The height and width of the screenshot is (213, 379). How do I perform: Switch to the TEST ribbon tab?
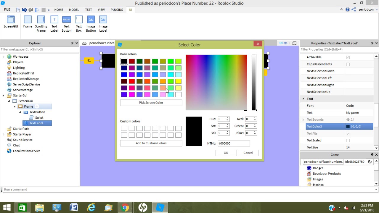(x=89, y=10)
